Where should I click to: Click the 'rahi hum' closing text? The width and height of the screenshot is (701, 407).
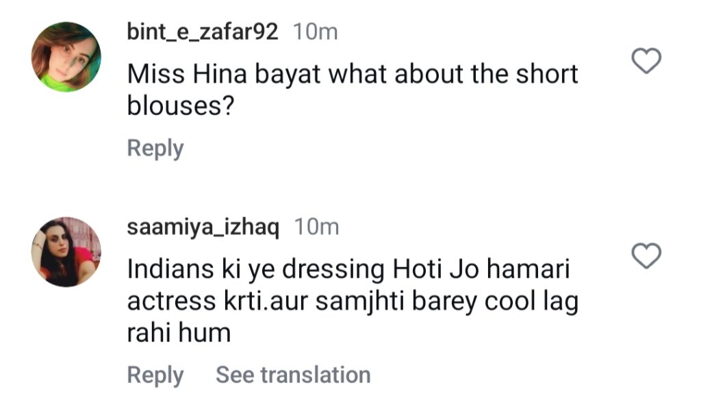(179, 333)
